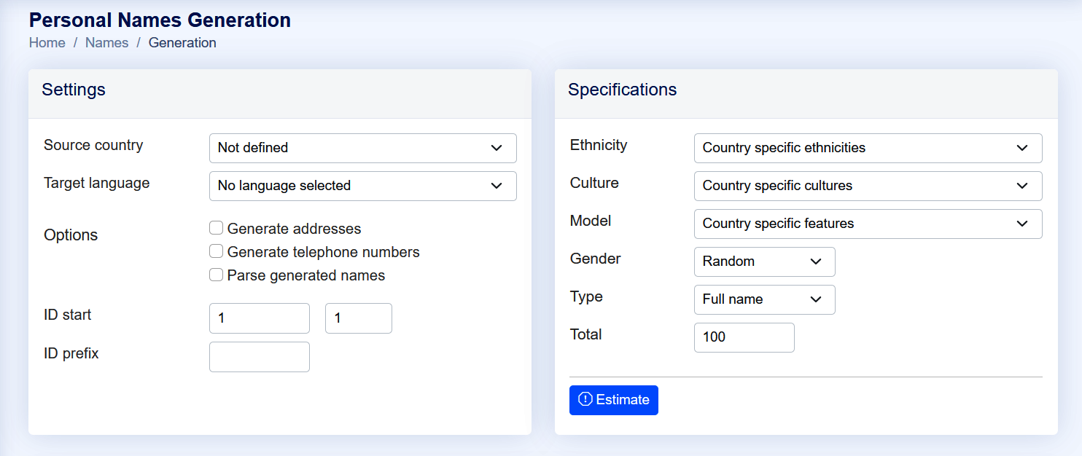The image size is (1082, 456).
Task: Open the Names breadcrumb link
Action: [x=106, y=42]
